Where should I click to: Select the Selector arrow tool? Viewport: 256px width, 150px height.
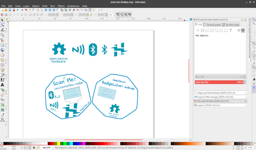point(2,20)
